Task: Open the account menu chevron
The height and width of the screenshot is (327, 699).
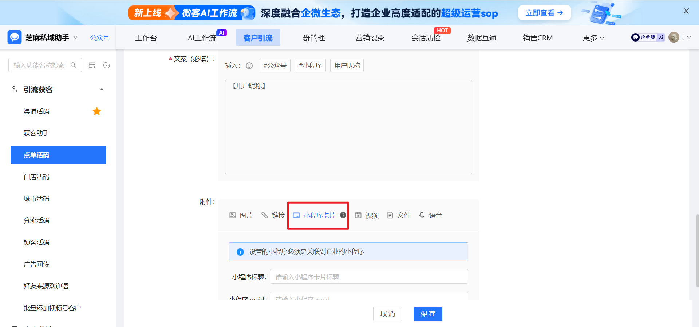Action: pyautogui.click(x=689, y=37)
